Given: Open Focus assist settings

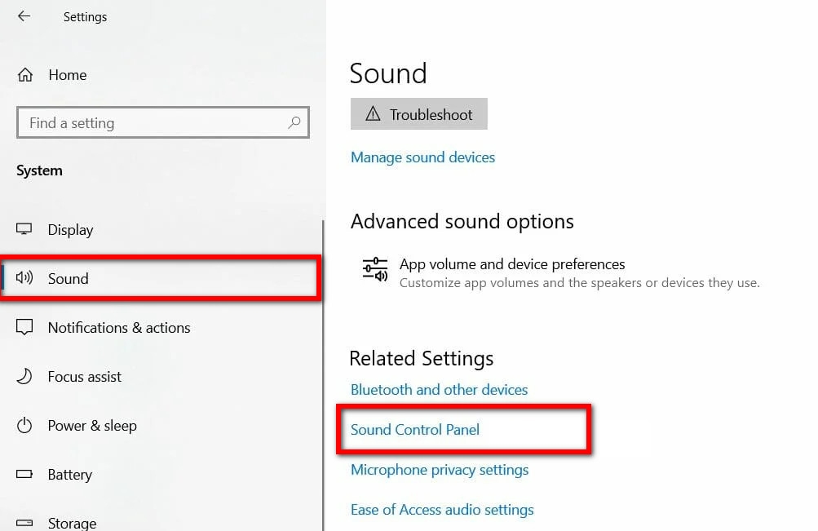Looking at the screenshot, I should 84,376.
